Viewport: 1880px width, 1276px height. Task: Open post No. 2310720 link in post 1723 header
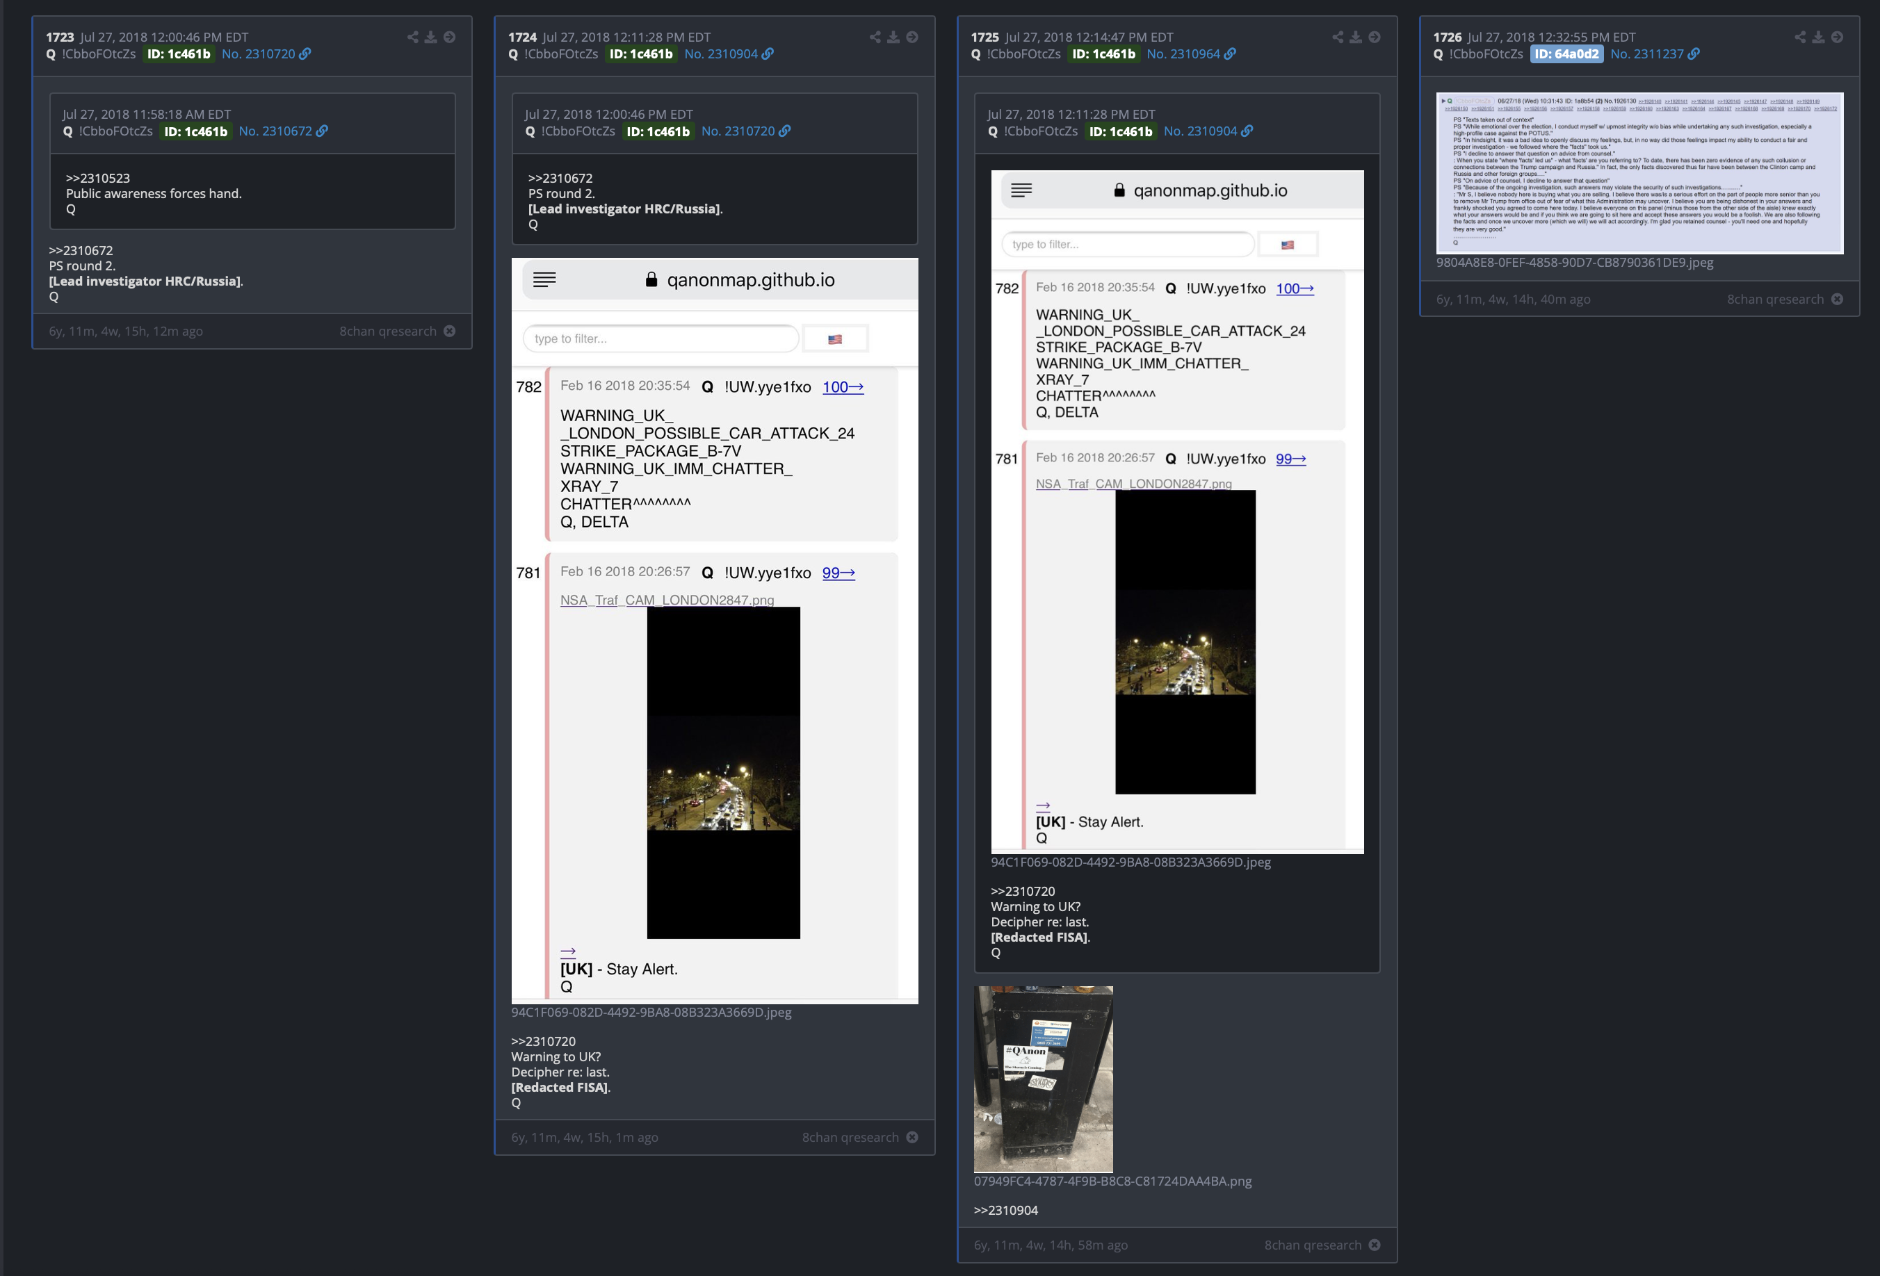tap(259, 54)
